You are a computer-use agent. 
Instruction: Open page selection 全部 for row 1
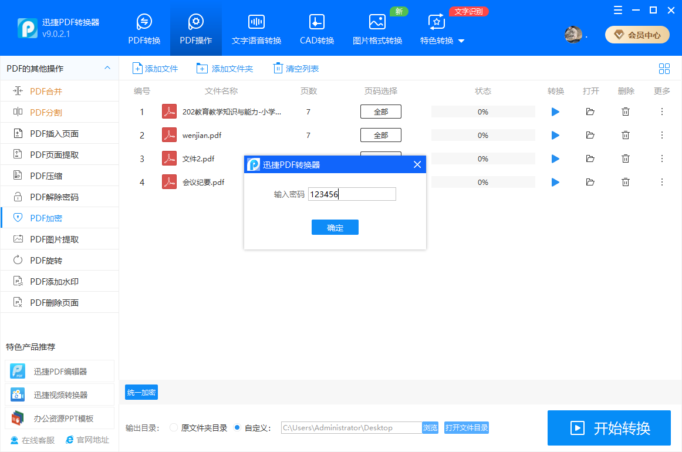pos(380,112)
